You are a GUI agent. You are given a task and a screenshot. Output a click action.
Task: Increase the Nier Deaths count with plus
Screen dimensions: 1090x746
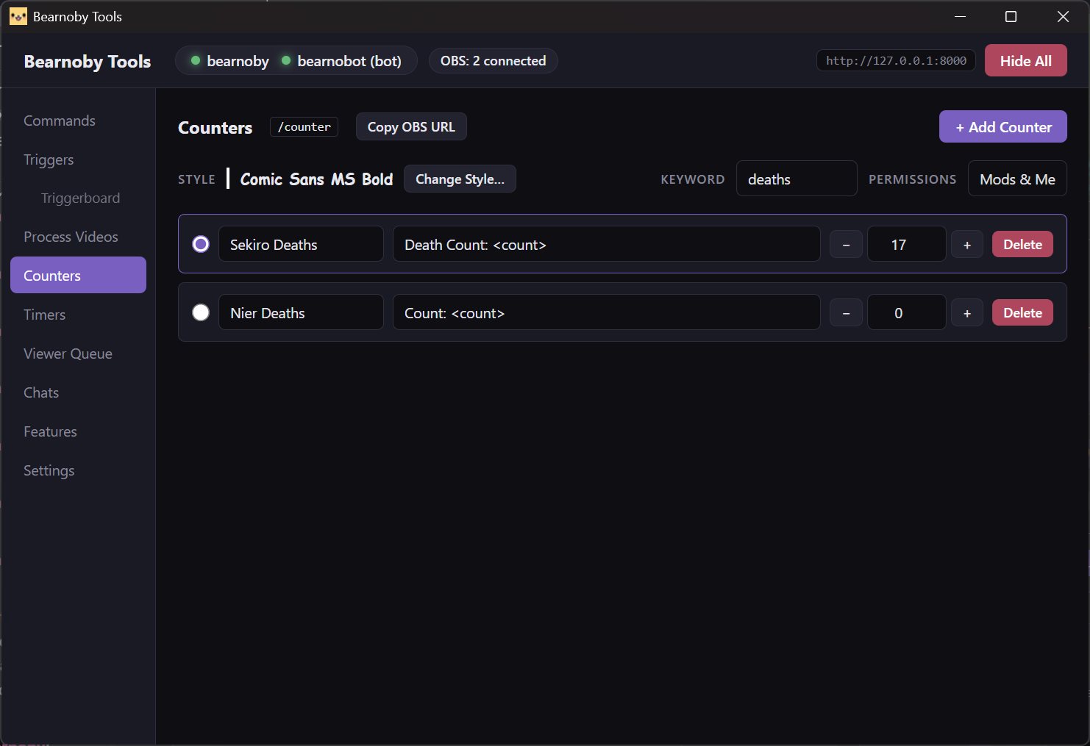click(x=967, y=313)
